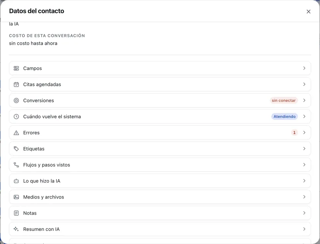
Task: Open the Campos section
Action: coord(160,68)
